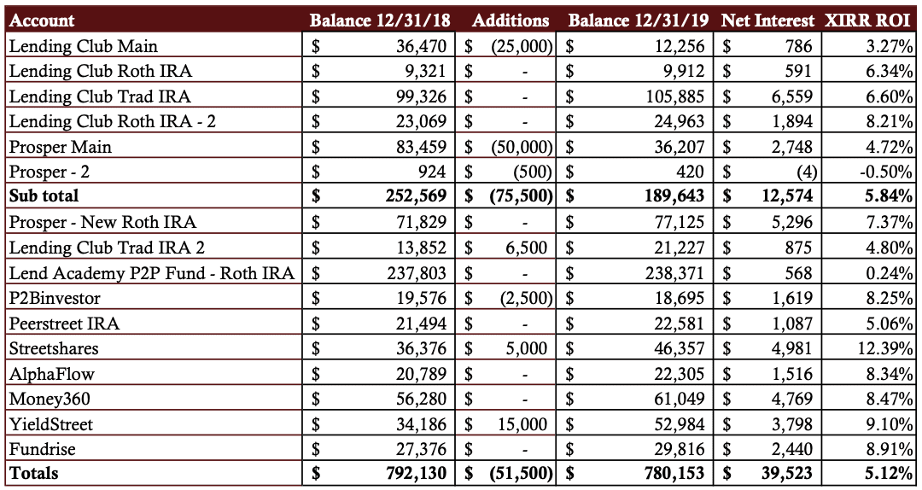Click the YieldStreet 15,000 additions cell
The image size is (922, 490).
coord(510,424)
